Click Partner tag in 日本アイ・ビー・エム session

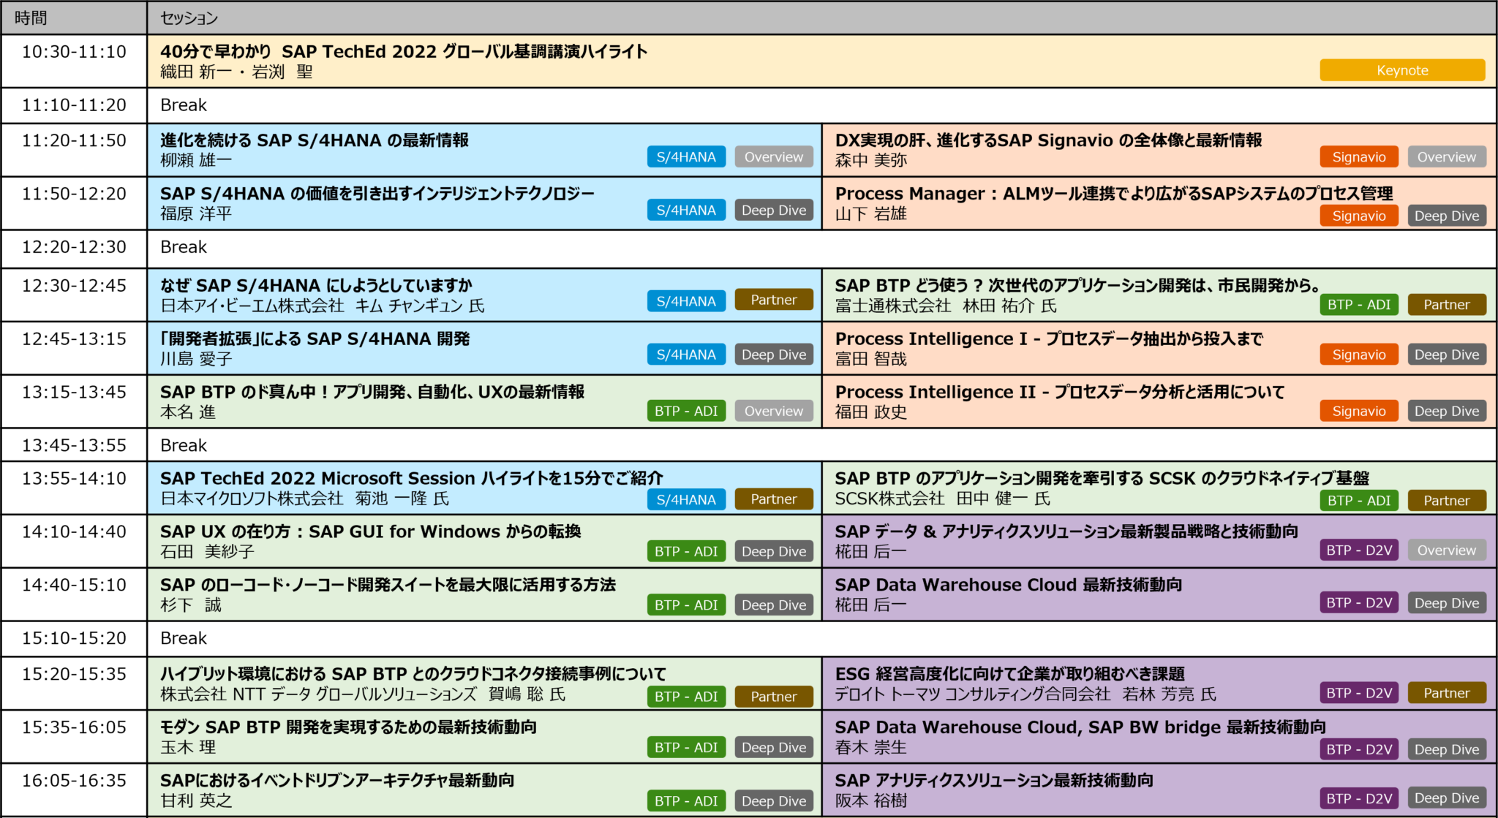point(774,300)
